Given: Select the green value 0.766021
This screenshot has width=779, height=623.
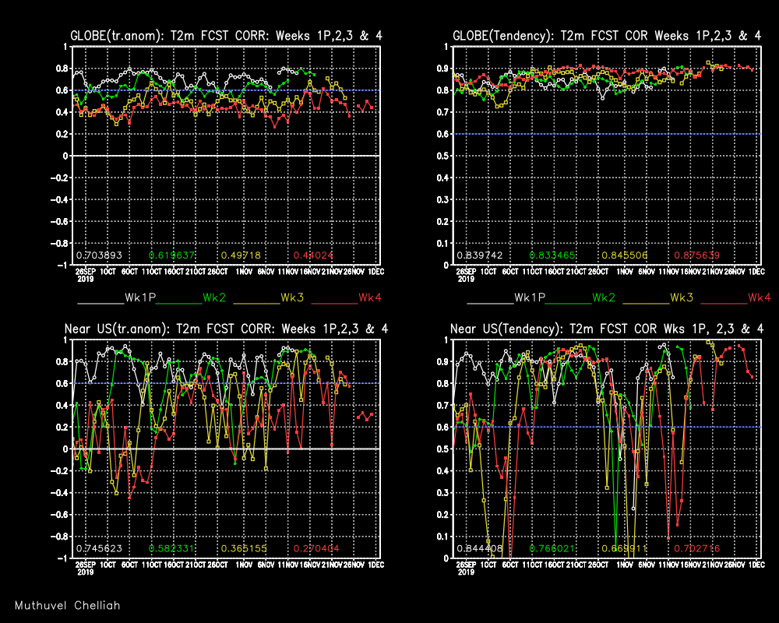Looking at the screenshot, I should tap(552, 548).
